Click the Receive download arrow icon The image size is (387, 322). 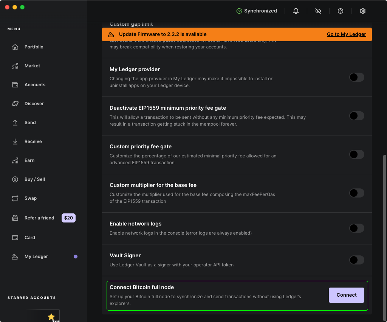pyautogui.click(x=15, y=142)
